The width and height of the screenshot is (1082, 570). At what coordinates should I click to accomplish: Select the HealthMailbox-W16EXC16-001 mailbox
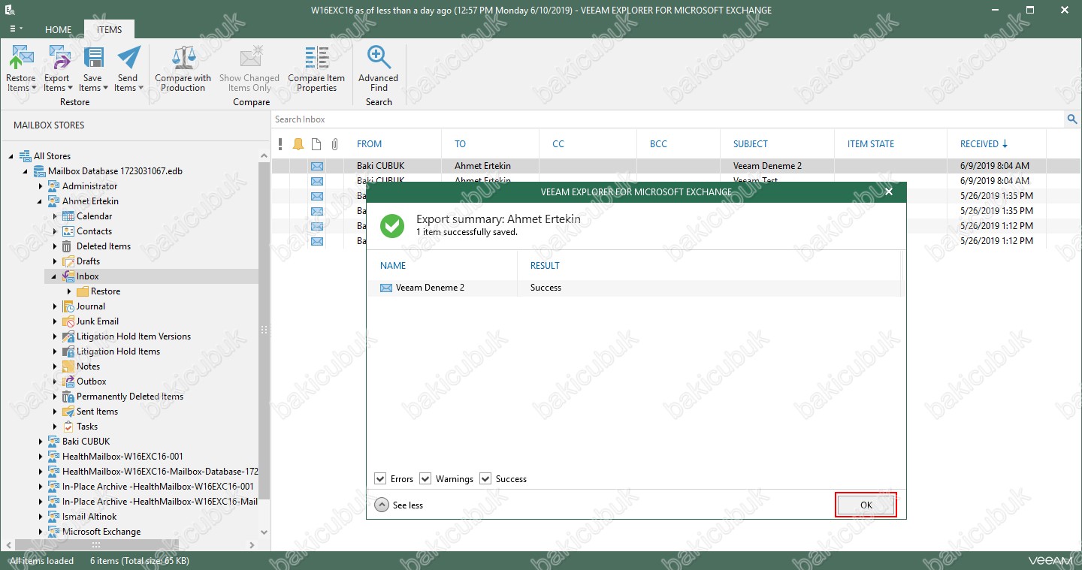(x=116, y=457)
